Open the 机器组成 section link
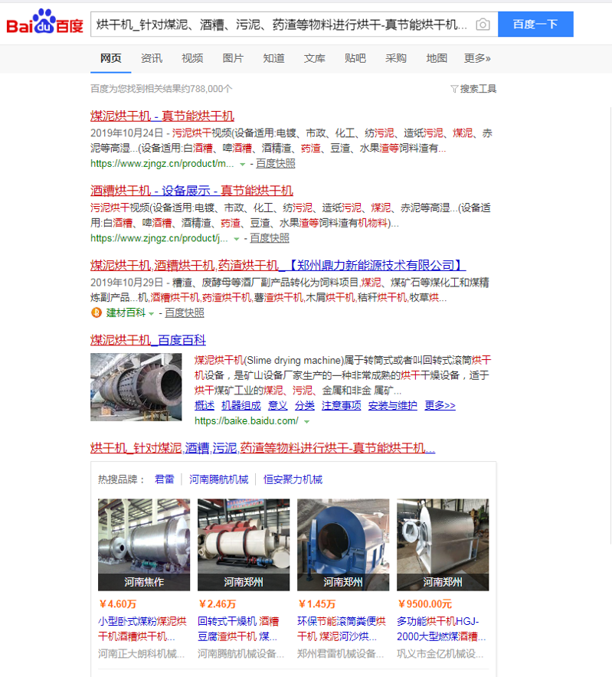Screen dimensions: 612x677 [x=241, y=405]
